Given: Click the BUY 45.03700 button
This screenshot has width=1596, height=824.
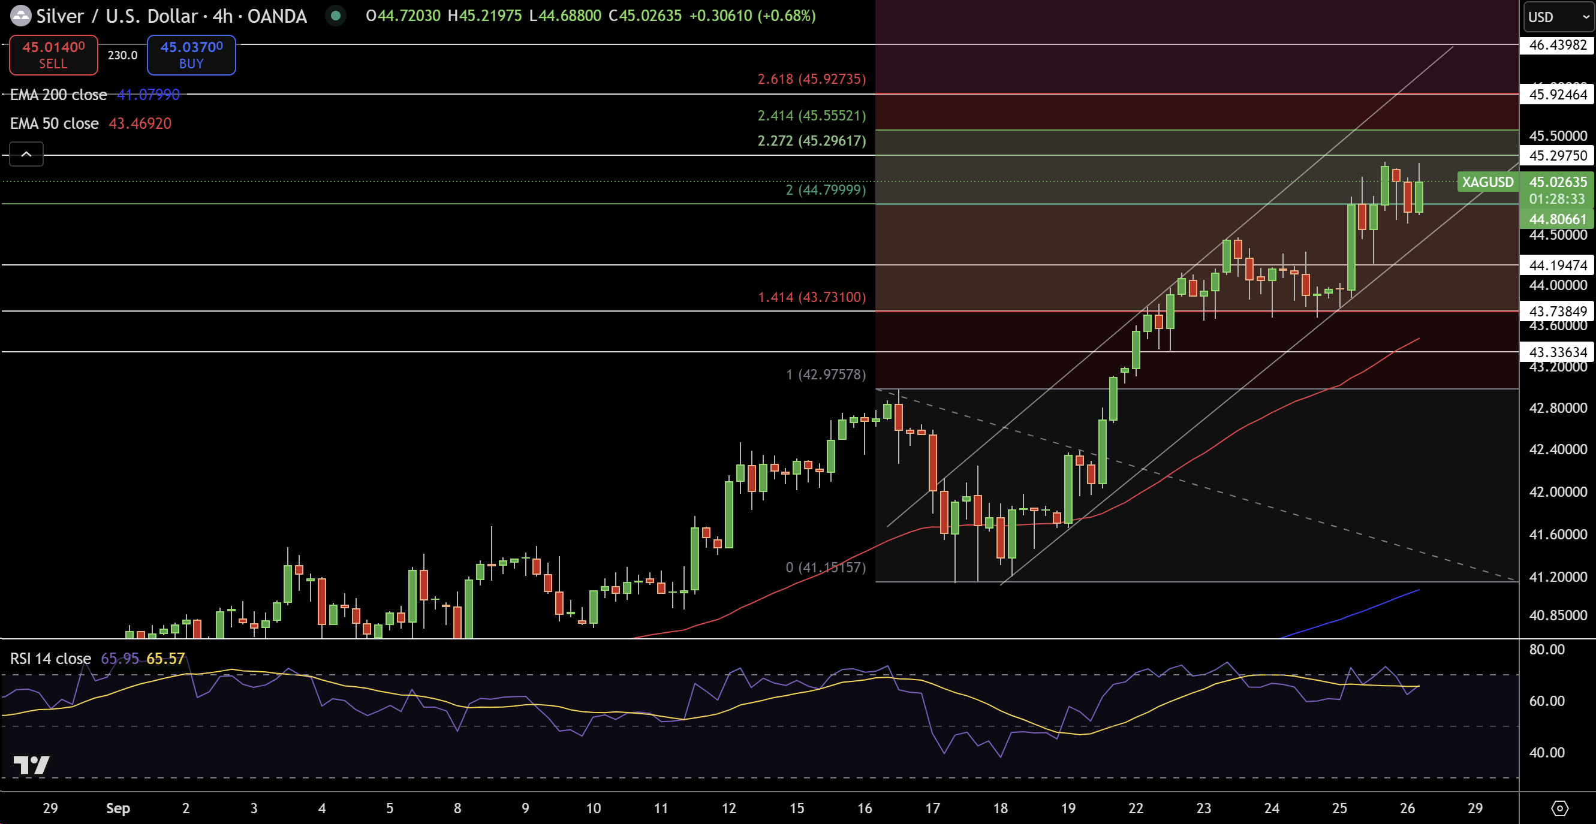Looking at the screenshot, I should pyautogui.click(x=191, y=55).
